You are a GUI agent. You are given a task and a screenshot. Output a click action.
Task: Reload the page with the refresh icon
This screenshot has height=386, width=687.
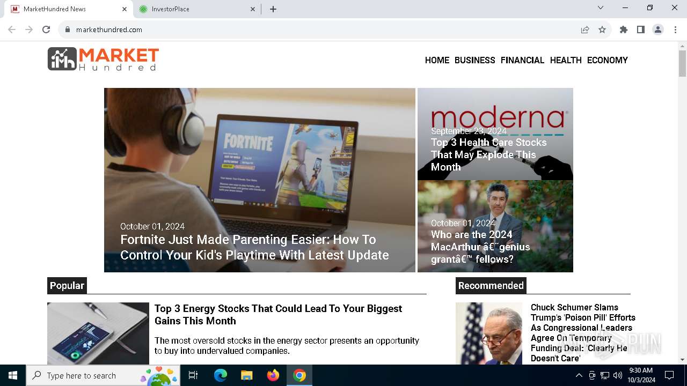click(x=46, y=29)
